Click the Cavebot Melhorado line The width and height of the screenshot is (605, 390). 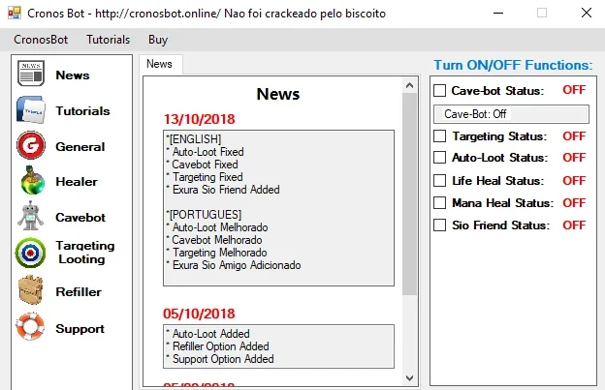click(213, 240)
